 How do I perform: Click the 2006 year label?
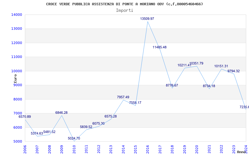click(x=25, y=149)
